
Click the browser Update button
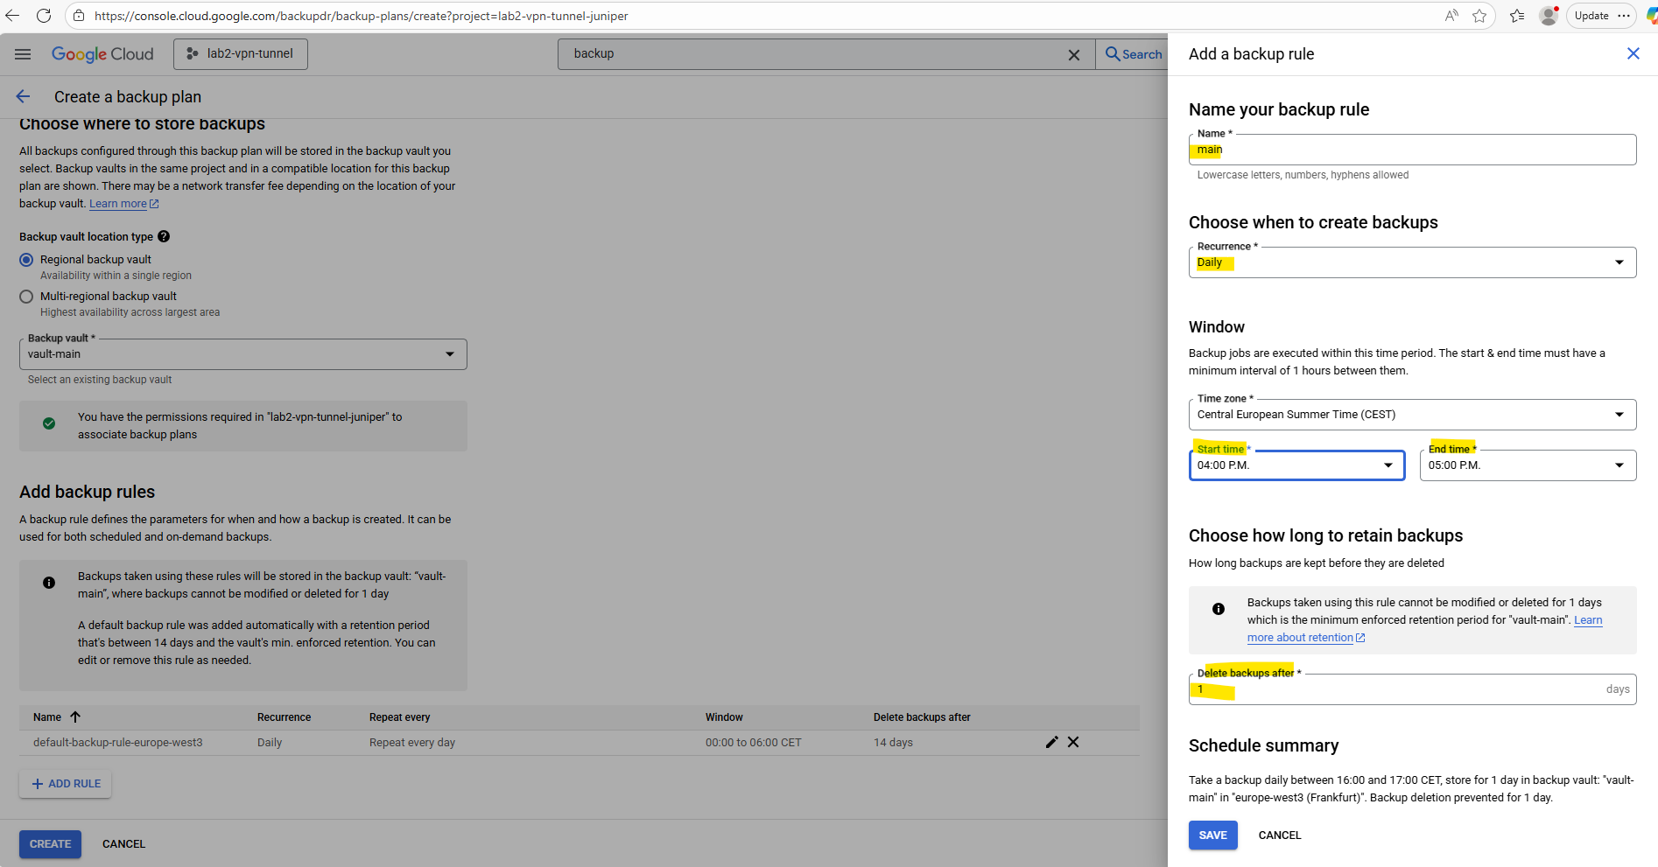(1600, 16)
